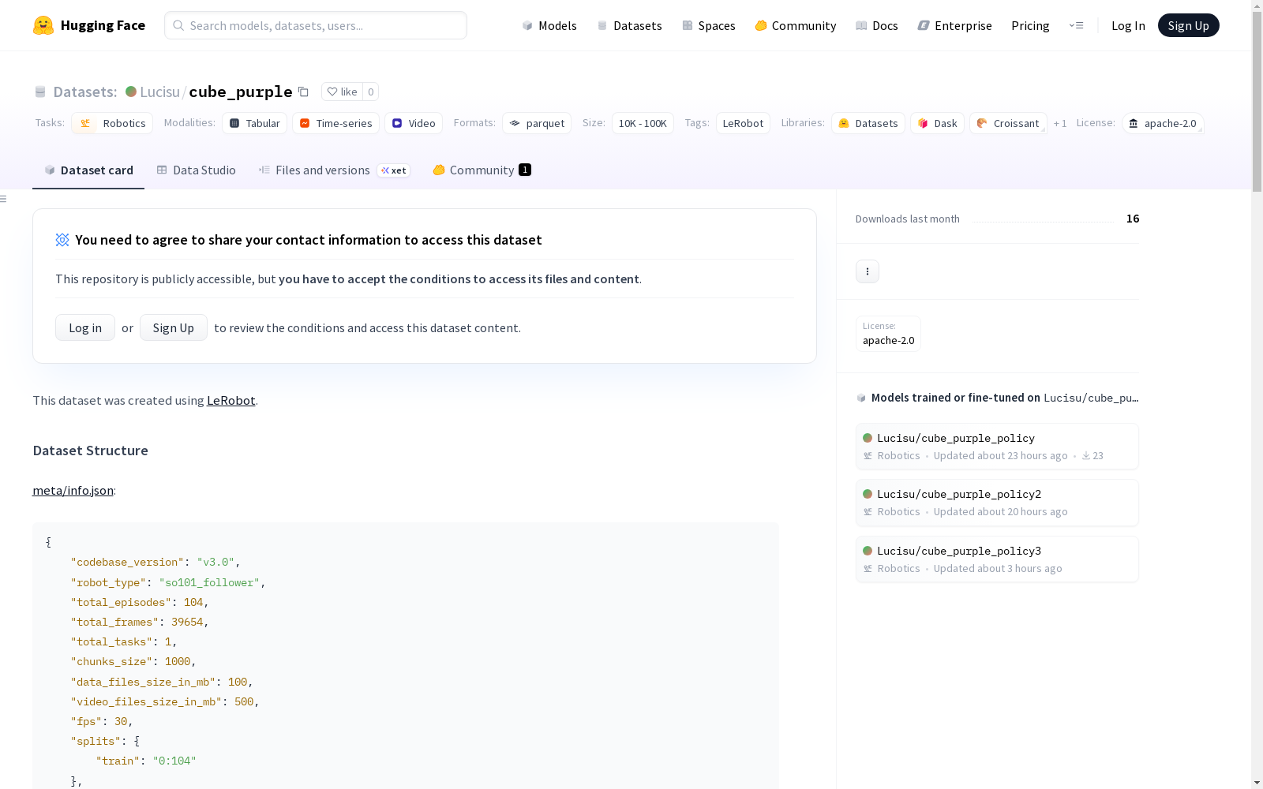
Task: Click the "Dataset Structure" heading
Action: point(91,451)
